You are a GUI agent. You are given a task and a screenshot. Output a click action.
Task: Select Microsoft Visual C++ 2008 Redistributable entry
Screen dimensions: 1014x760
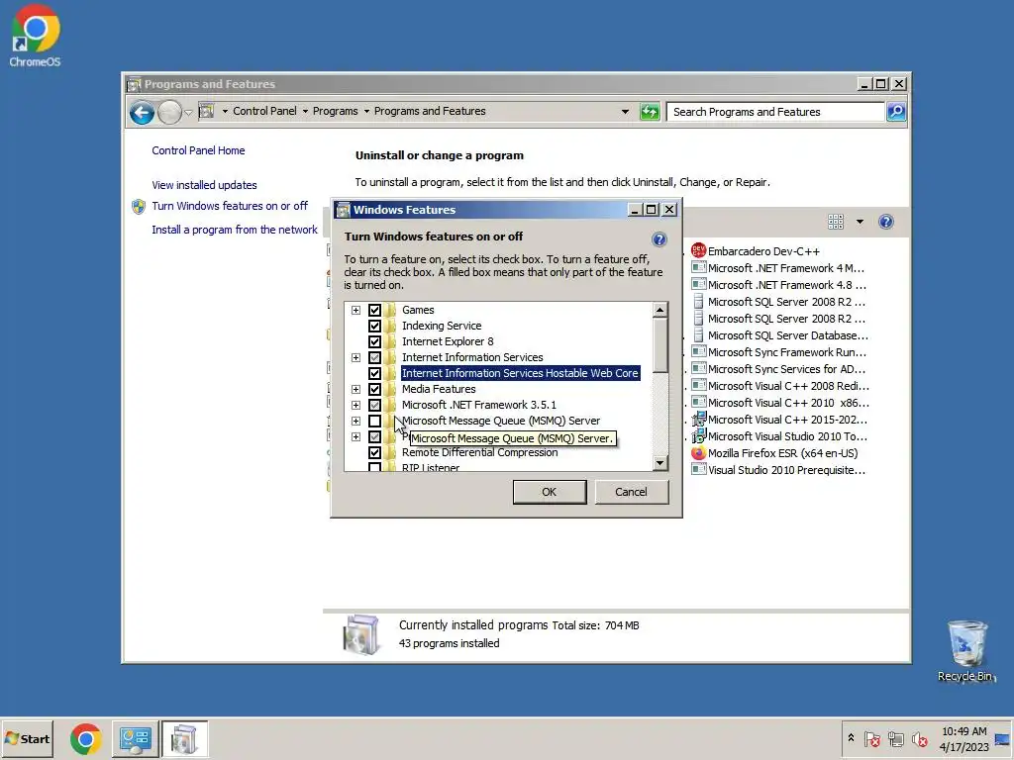click(779, 386)
